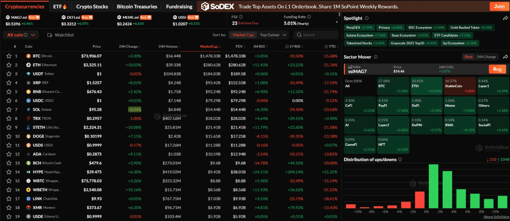
Task: Click the Ethereum coin logo
Action: tap(28, 65)
